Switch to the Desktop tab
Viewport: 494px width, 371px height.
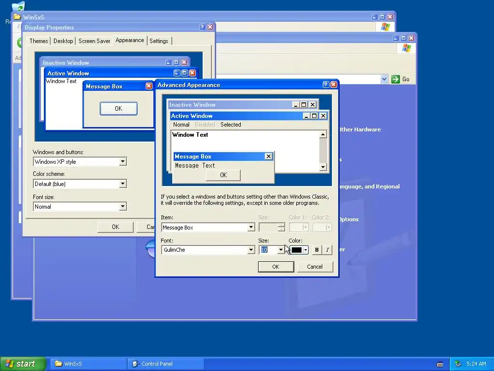click(63, 41)
